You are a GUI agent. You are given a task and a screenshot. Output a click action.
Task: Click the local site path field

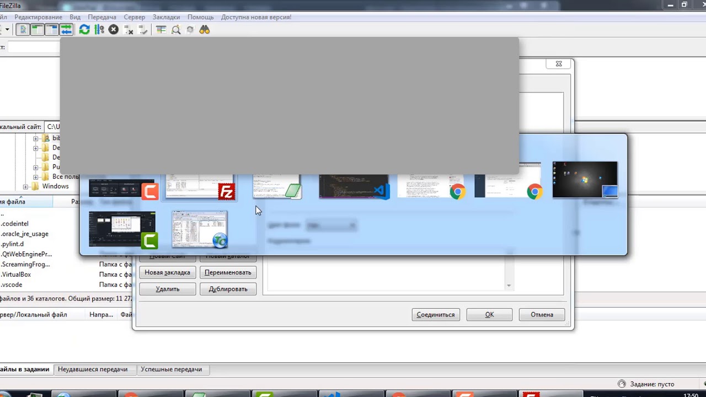pyautogui.click(x=52, y=127)
